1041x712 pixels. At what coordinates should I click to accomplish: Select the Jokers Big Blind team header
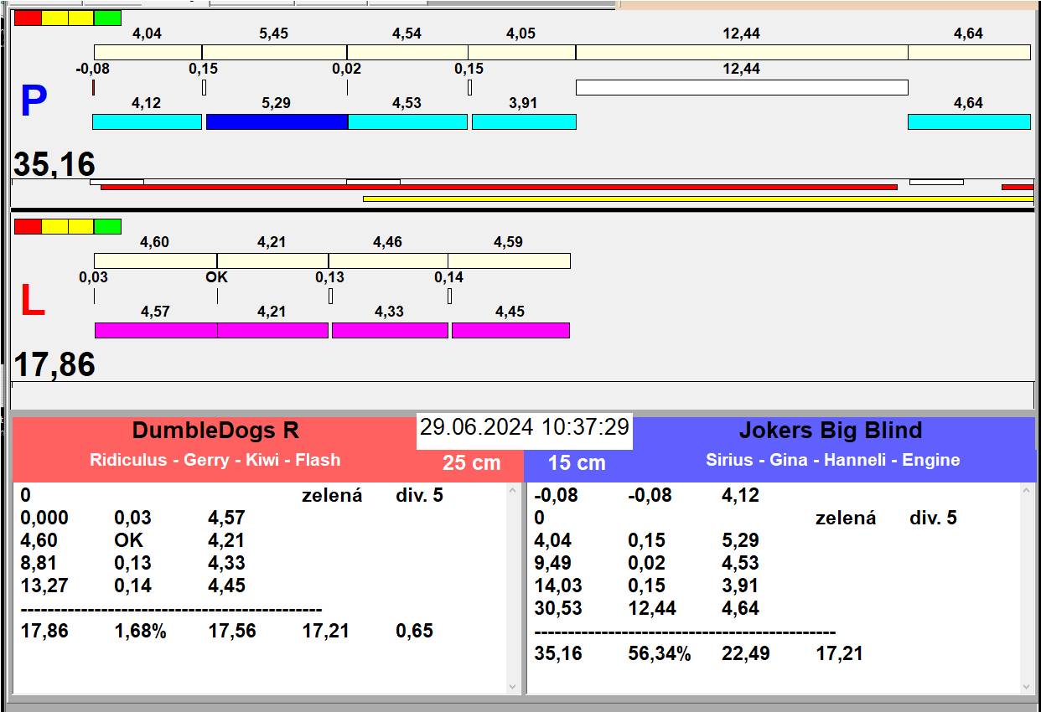pos(830,431)
